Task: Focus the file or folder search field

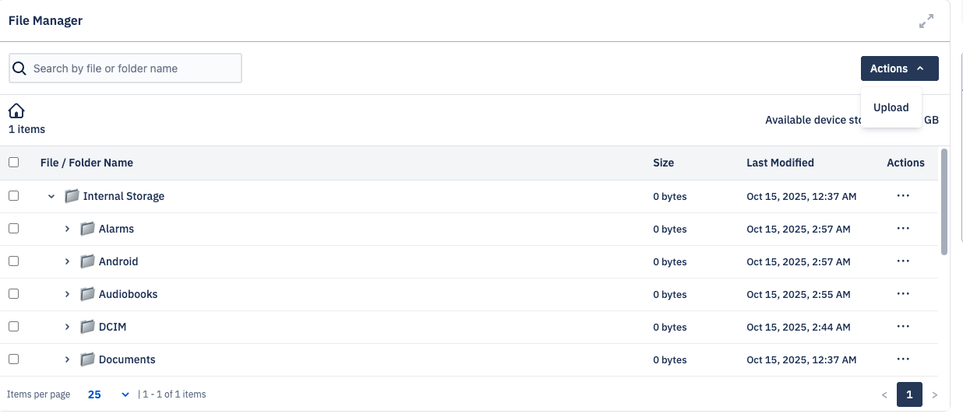Action: (x=134, y=68)
